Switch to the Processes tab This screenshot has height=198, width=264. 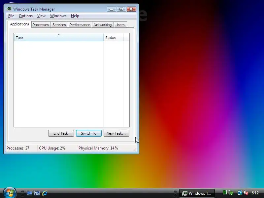point(41,25)
